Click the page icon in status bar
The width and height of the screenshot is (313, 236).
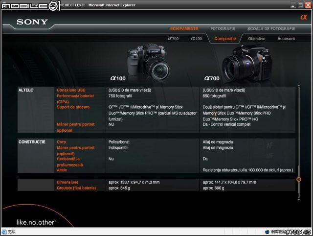point(4,232)
